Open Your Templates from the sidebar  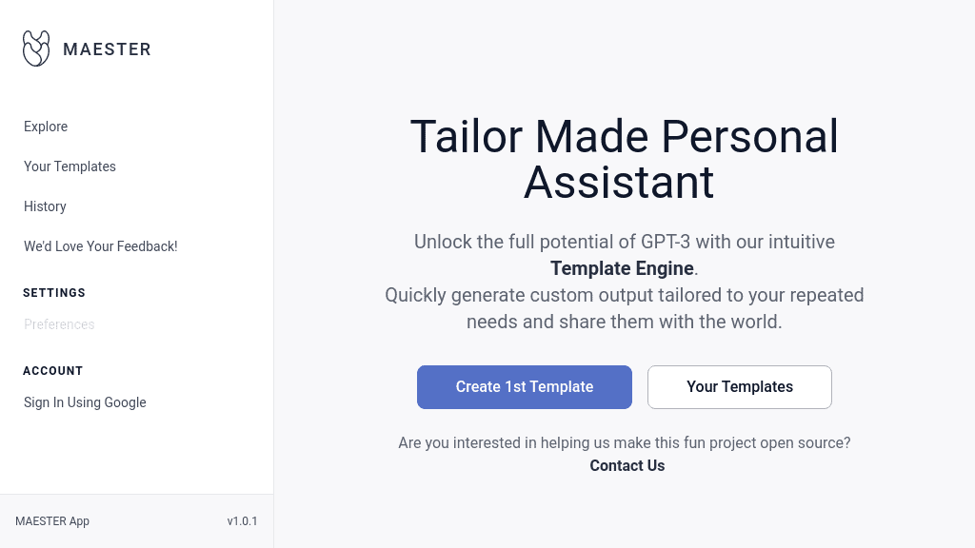point(70,166)
